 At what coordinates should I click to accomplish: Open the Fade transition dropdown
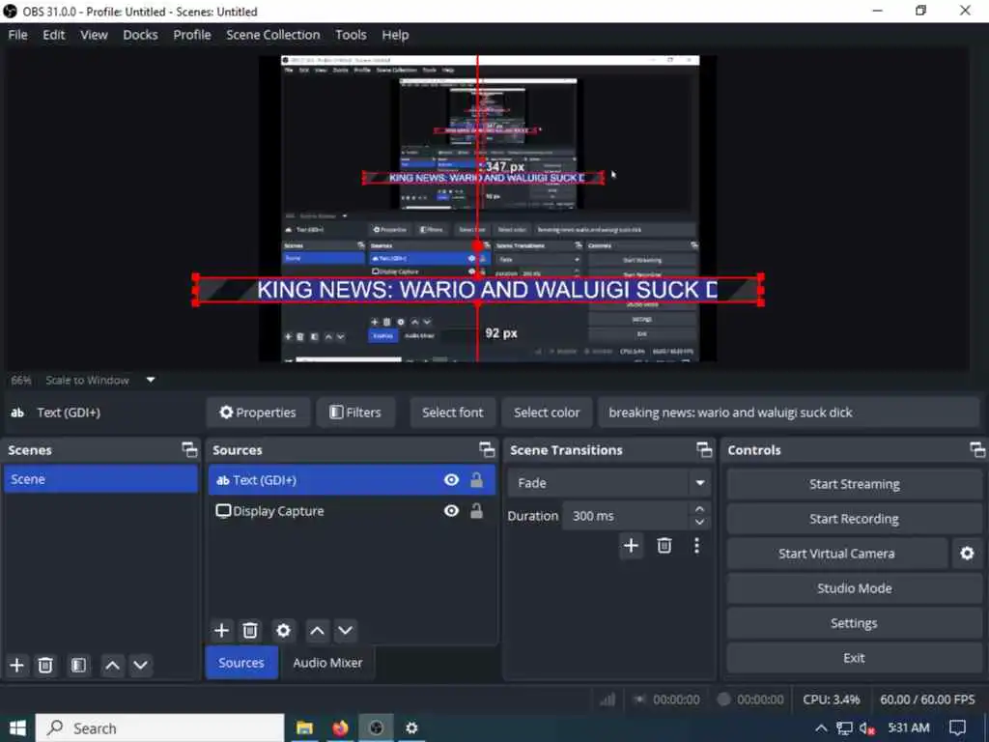coord(700,483)
